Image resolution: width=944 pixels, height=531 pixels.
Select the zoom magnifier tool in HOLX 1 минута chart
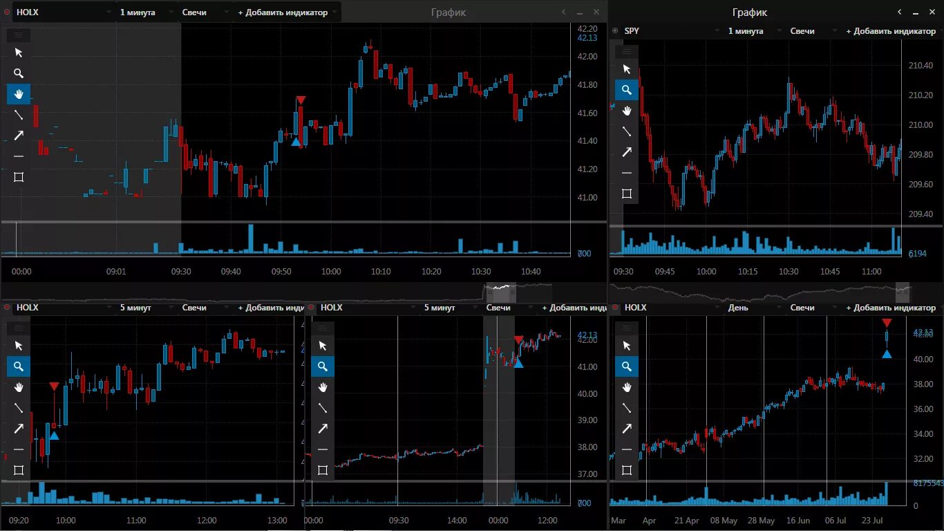tap(19, 73)
